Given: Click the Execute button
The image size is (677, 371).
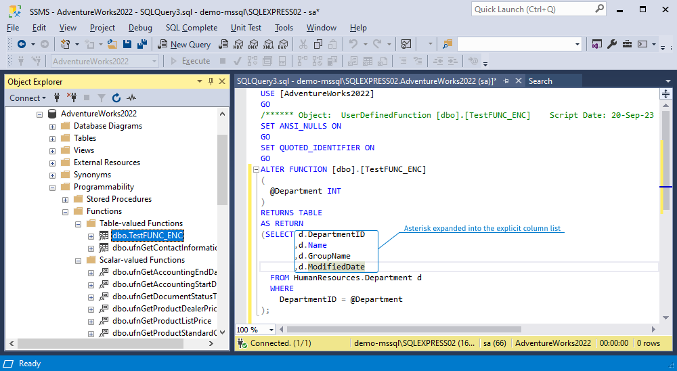Looking at the screenshot, I should tap(190, 61).
